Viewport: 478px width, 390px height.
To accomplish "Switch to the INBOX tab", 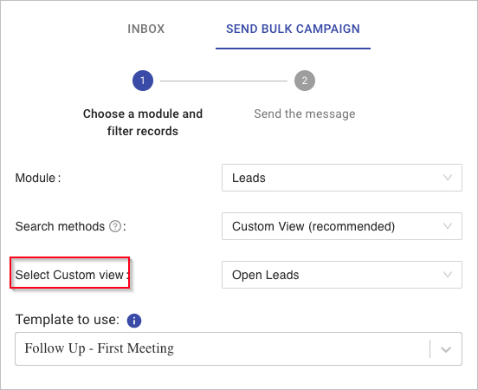I will [146, 29].
